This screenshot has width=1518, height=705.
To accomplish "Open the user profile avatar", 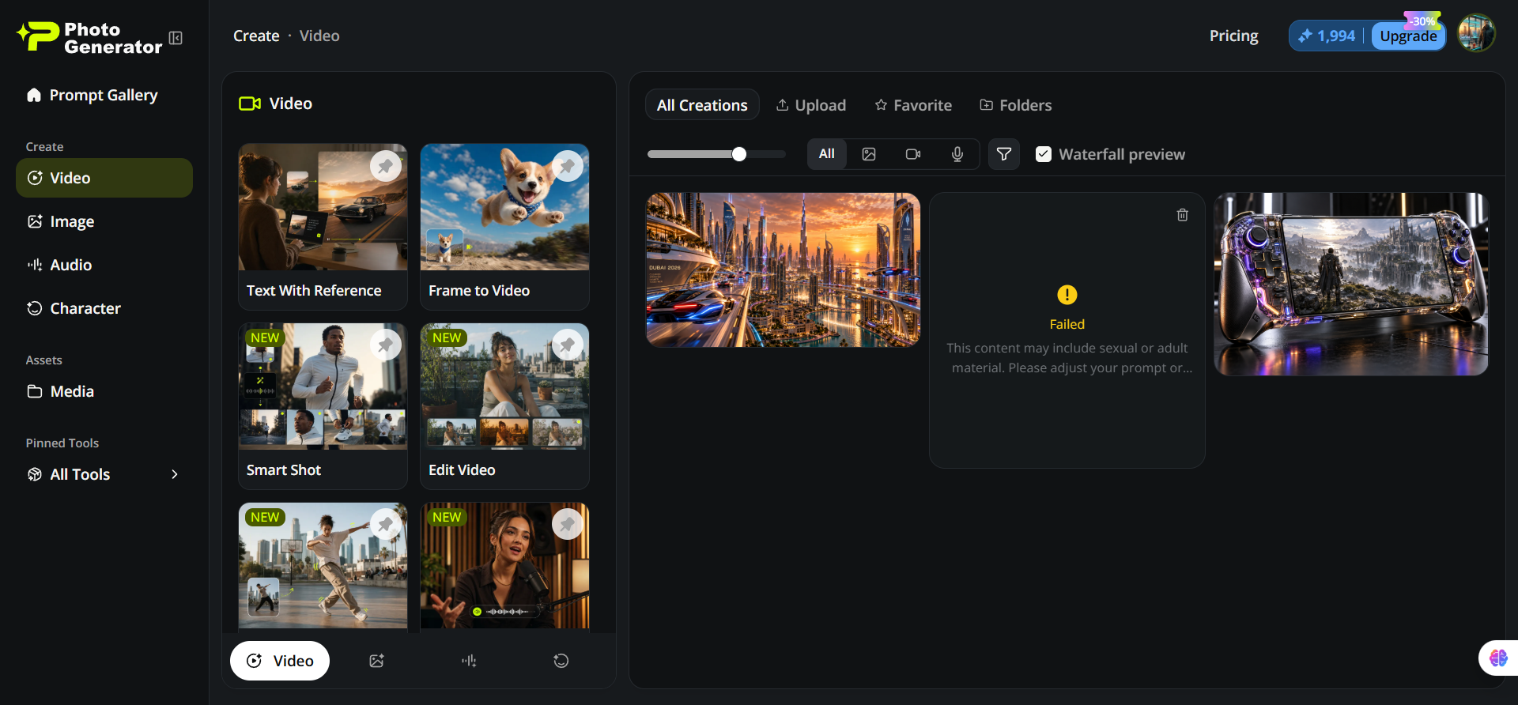I will (1477, 34).
